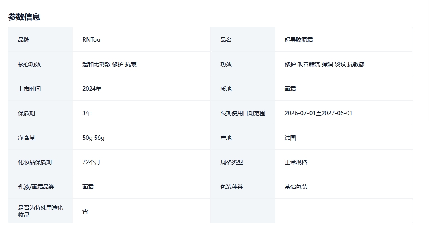Select the brand value RNTou
Screen dimensions: 429x237
91,40
